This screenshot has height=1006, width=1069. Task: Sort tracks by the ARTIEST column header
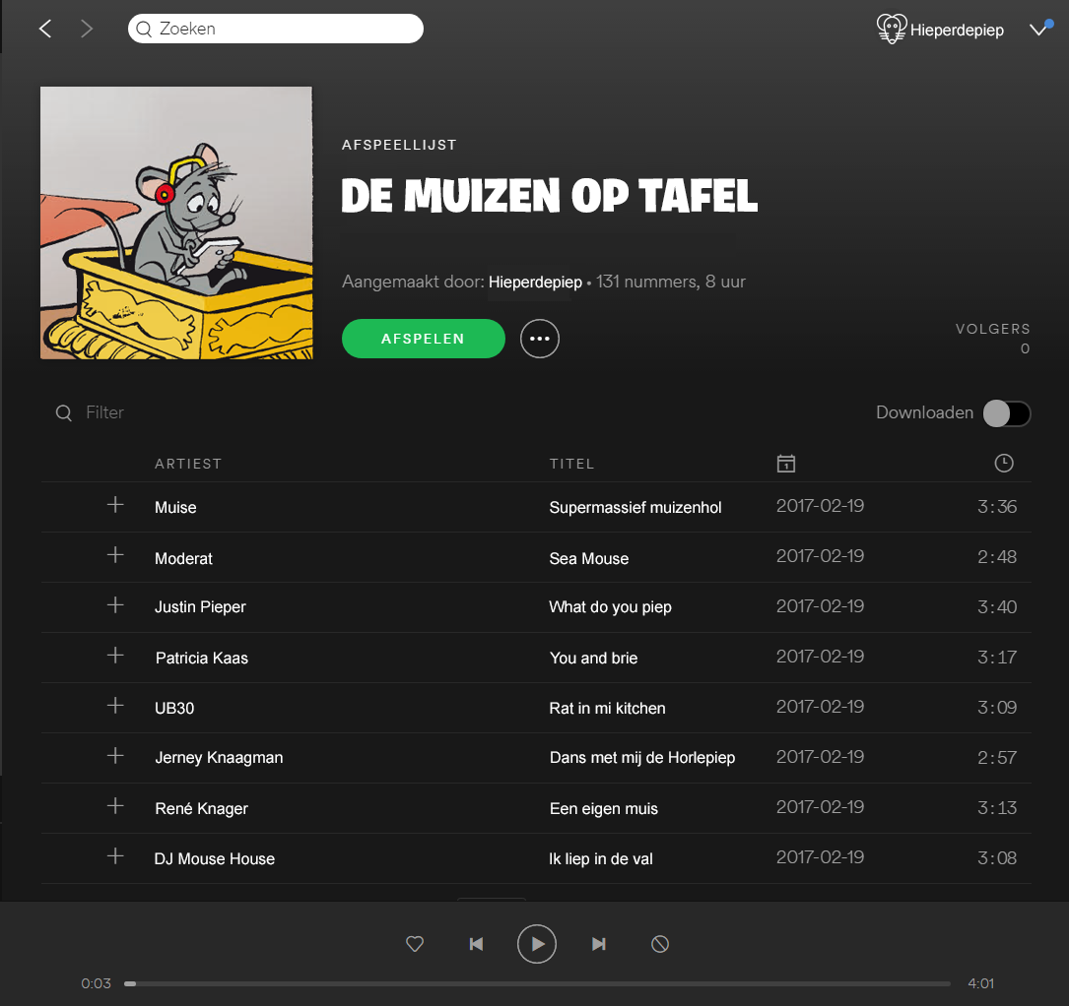point(188,464)
